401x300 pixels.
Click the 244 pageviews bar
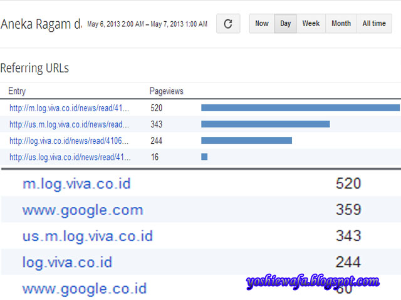pyautogui.click(x=246, y=141)
